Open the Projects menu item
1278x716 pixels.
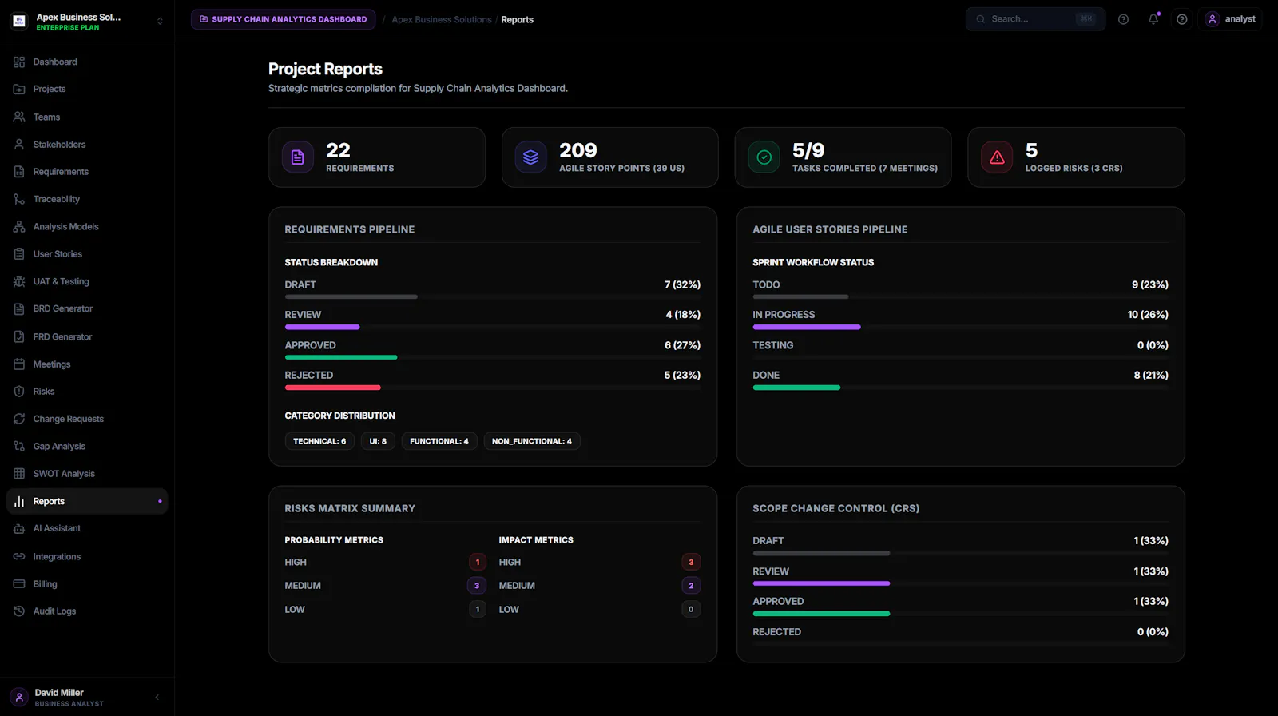pos(87,89)
